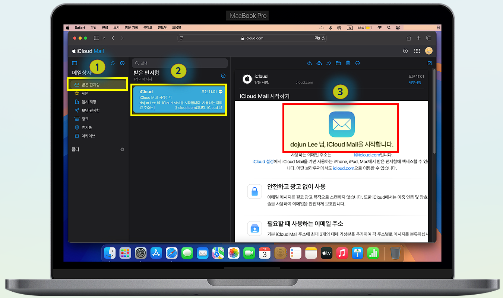Reload the icloud.com page
The image size is (503, 298).
coord(323,38)
